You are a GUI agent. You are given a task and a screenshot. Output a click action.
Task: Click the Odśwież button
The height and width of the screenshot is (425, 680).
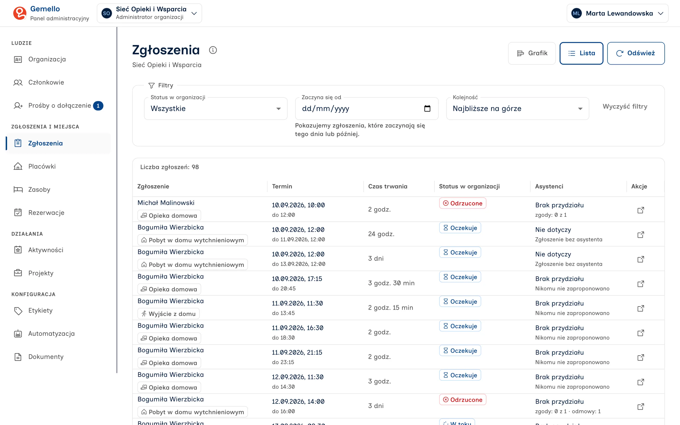636,53
